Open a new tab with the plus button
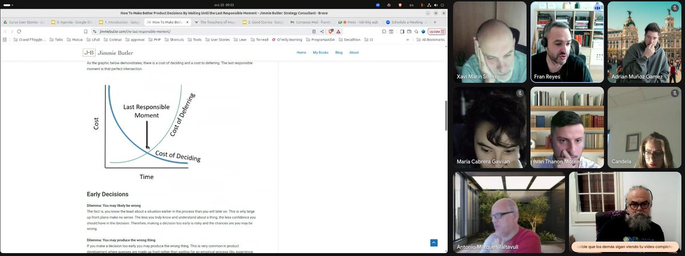 435,22
